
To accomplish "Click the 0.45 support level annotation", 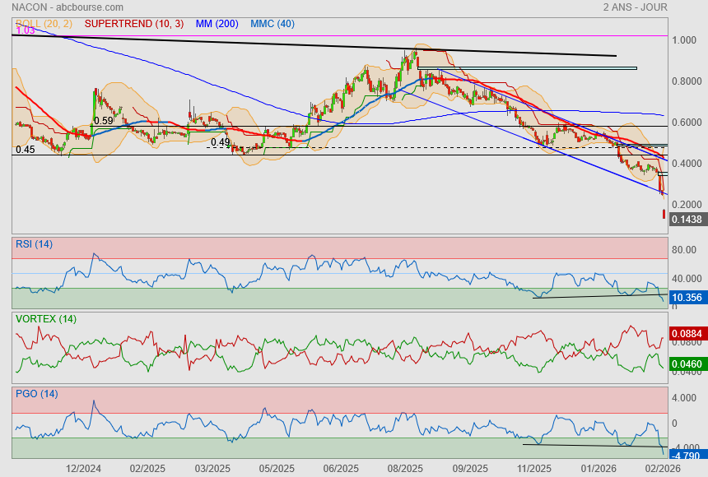I will [25, 150].
